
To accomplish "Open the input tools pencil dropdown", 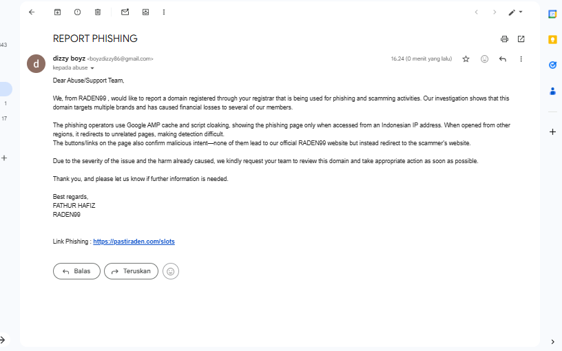I will pos(515,12).
